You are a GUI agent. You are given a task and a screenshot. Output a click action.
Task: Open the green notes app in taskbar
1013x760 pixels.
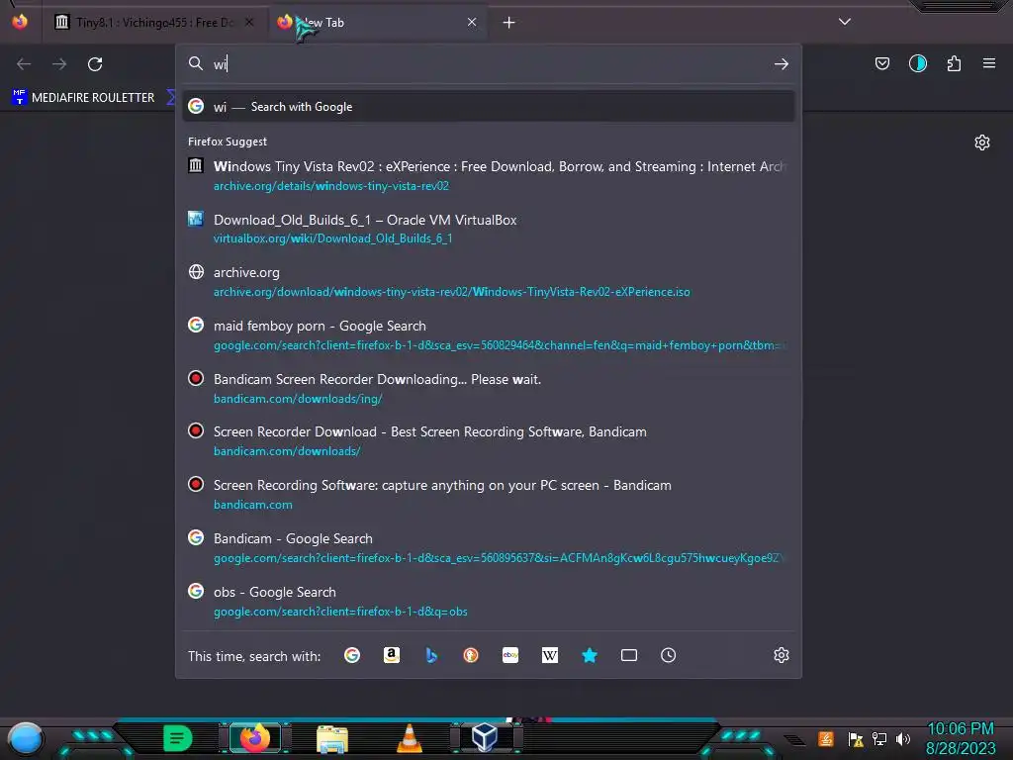coord(178,738)
